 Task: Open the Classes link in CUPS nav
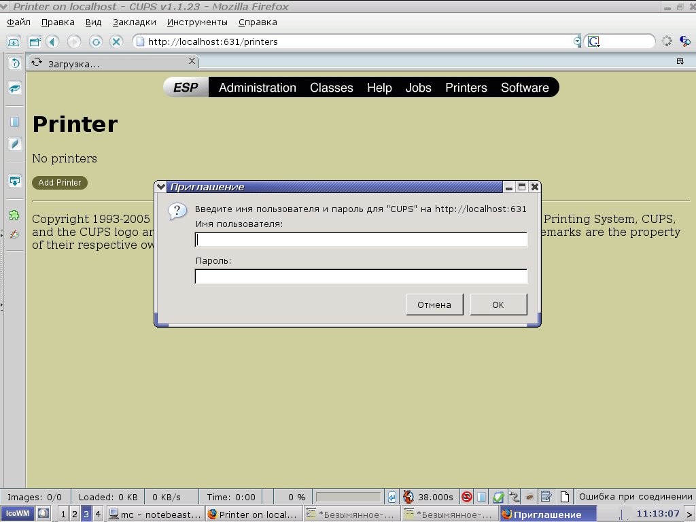(x=332, y=88)
